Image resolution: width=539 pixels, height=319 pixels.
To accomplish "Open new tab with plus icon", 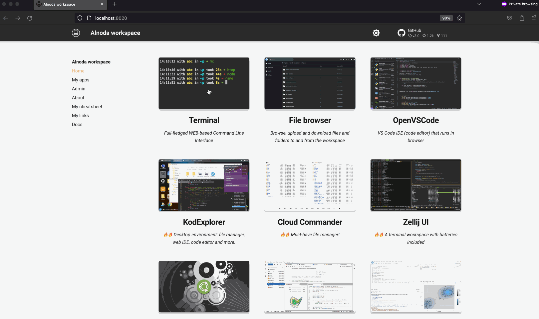I will click(115, 4).
